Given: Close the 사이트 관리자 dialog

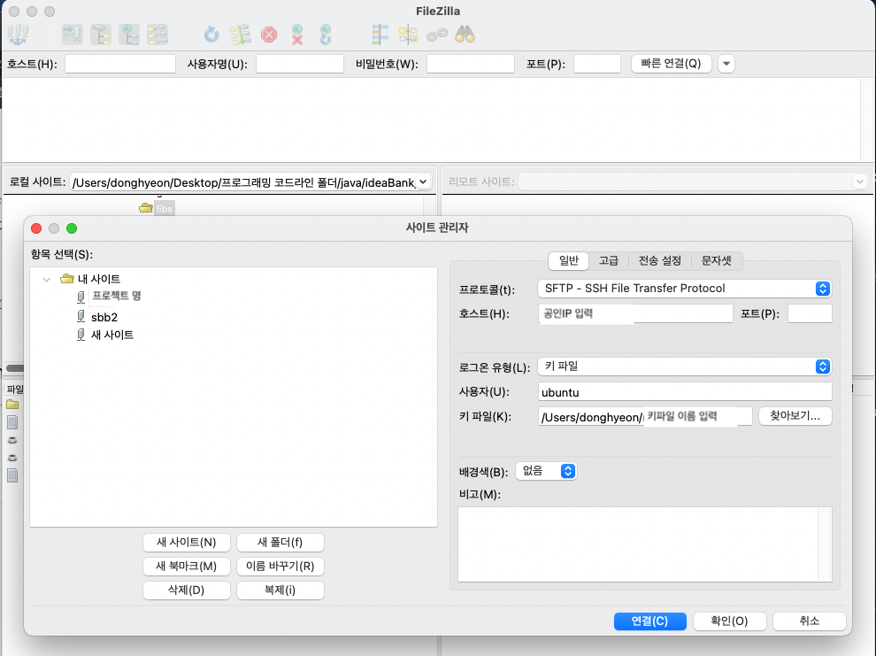Looking at the screenshot, I should 36,228.
